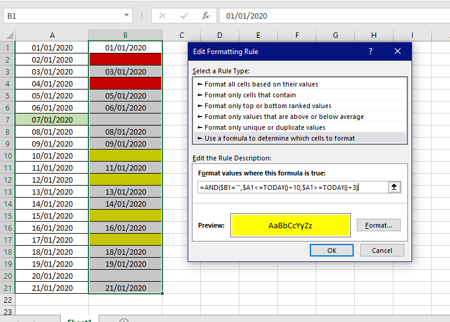Click the Name Box showing B1

[63, 16]
